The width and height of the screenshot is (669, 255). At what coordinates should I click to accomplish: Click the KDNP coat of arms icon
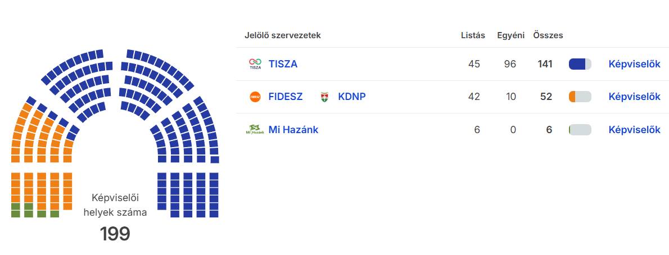coord(325,97)
